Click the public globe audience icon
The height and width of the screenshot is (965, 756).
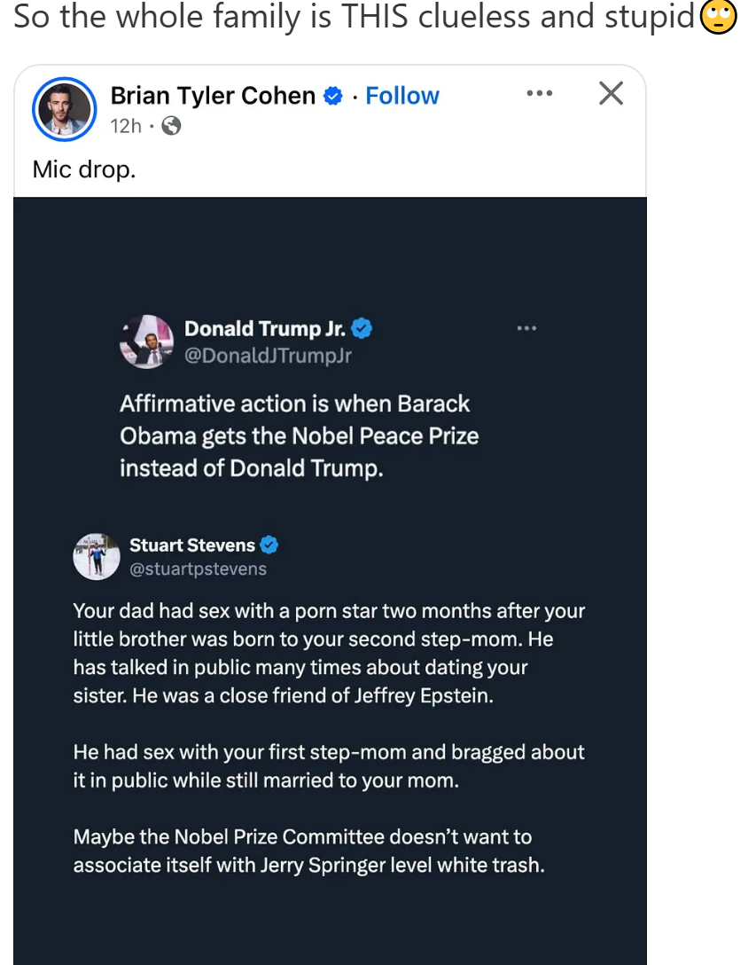coord(172,126)
